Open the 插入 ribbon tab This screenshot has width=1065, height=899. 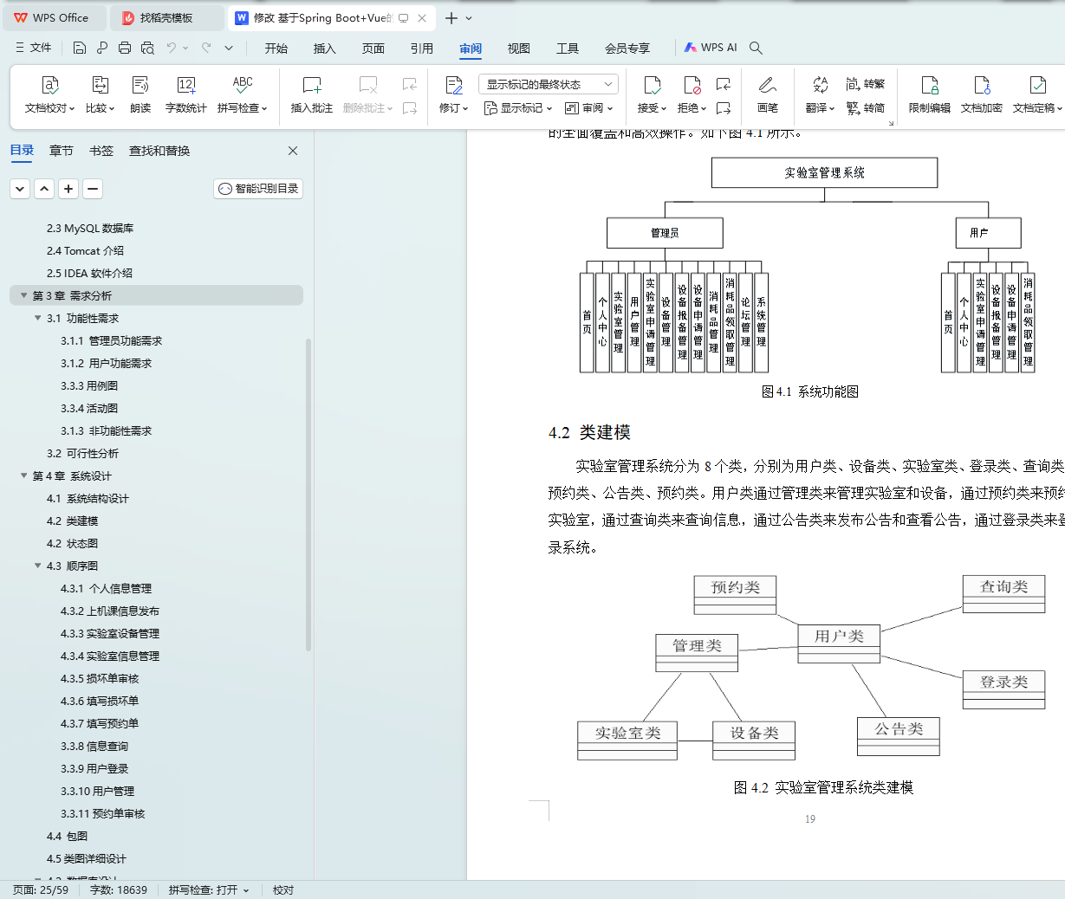(325, 49)
